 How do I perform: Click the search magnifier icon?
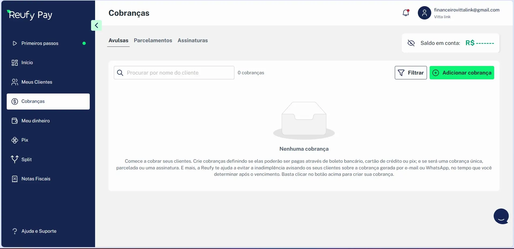coord(120,73)
